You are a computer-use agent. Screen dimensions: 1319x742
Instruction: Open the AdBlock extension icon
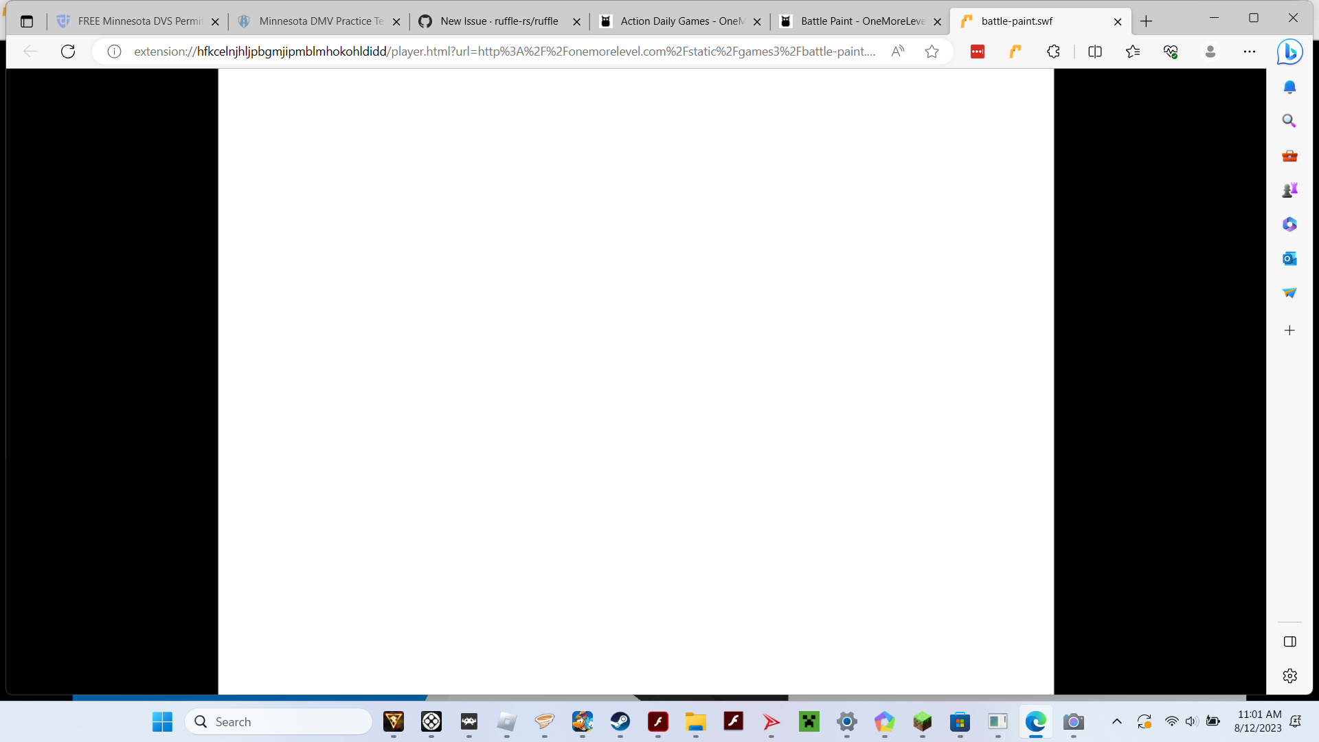[x=978, y=52]
